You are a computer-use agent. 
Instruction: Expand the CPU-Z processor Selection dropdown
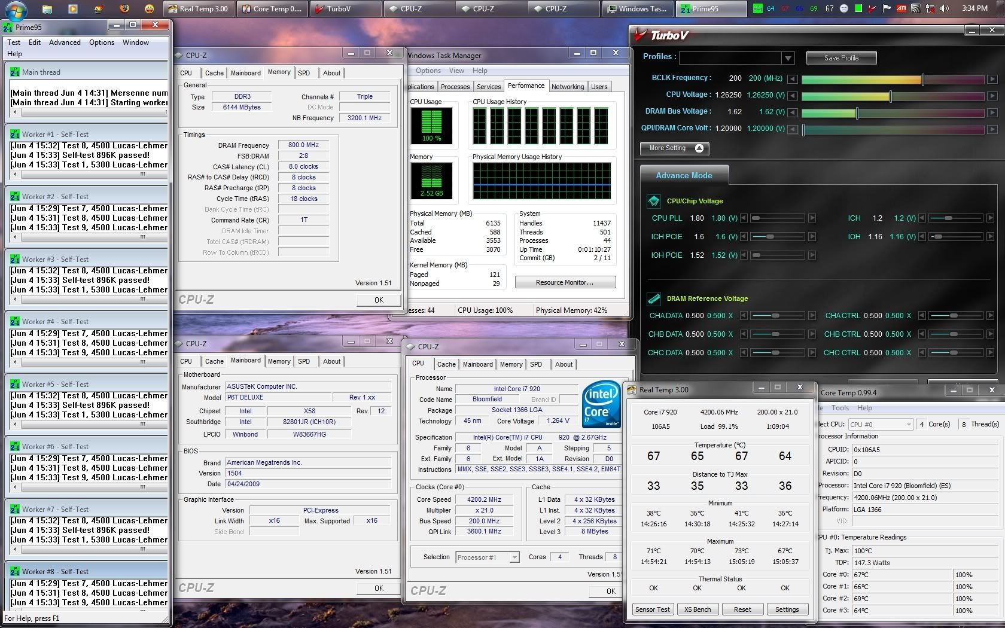click(514, 557)
